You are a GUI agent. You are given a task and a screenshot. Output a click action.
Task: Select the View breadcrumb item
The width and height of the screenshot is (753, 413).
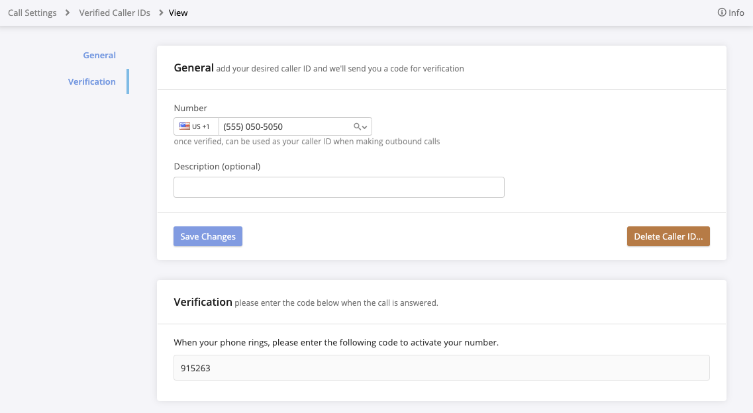pos(177,12)
